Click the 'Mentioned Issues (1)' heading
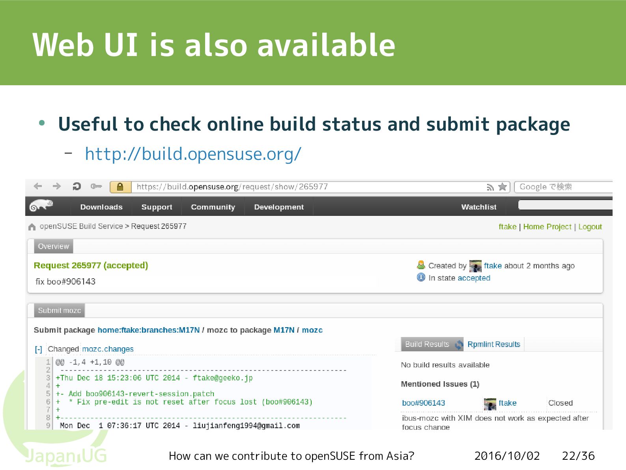The height and width of the screenshot is (470, 626). (x=440, y=384)
